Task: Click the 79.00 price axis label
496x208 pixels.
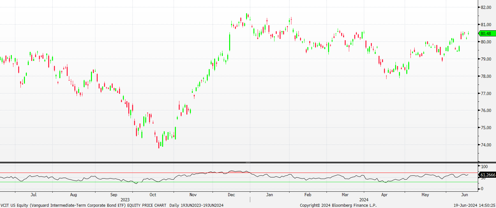Action: pyautogui.click(x=485, y=59)
